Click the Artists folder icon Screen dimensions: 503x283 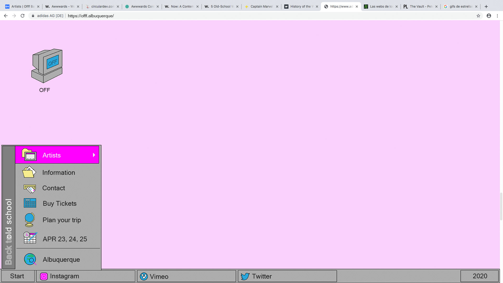(x=29, y=155)
